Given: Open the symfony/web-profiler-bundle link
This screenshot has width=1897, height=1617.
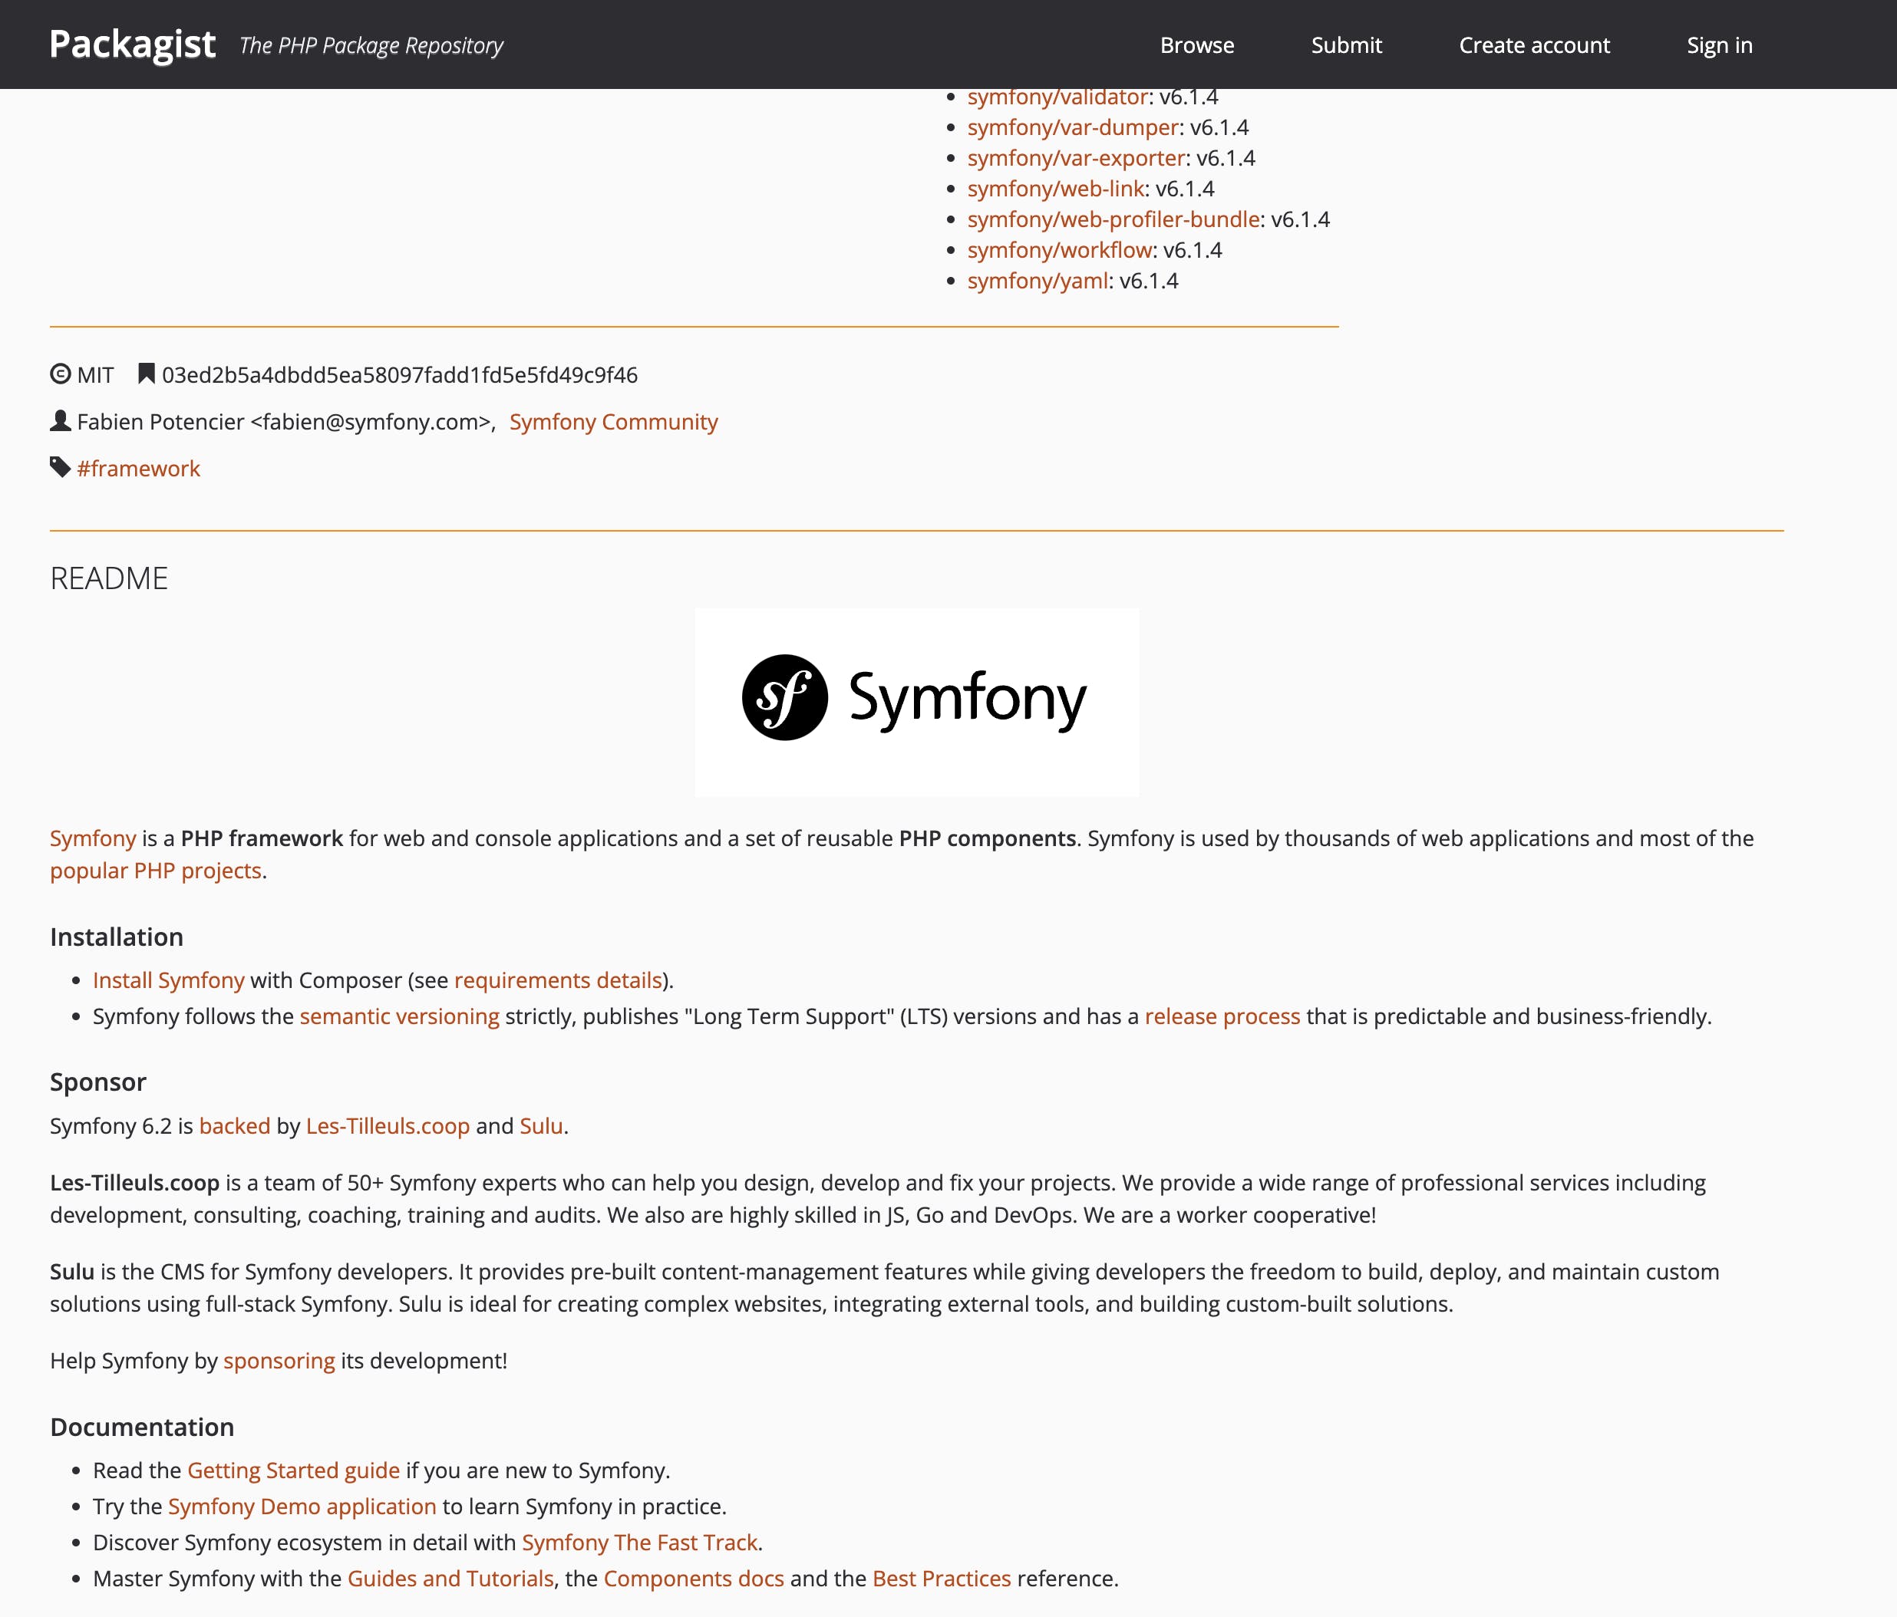Looking at the screenshot, I should [1113, 219].
